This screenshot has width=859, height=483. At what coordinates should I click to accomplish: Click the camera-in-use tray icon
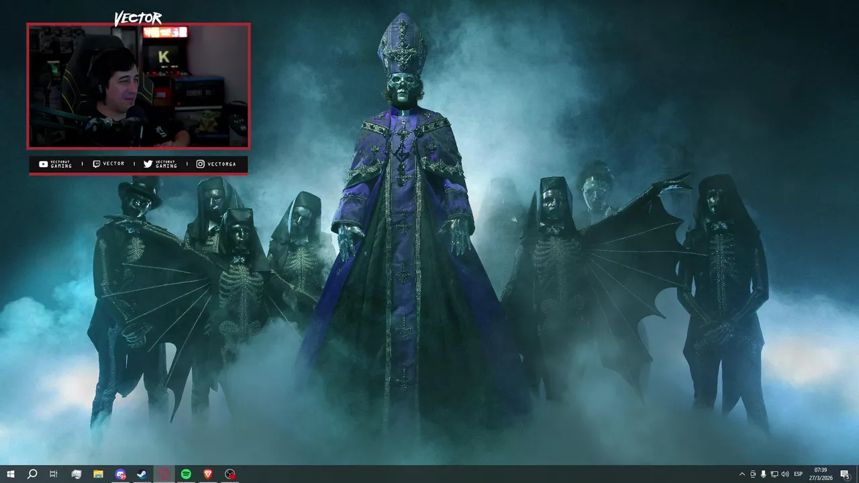tap(753, 474)
